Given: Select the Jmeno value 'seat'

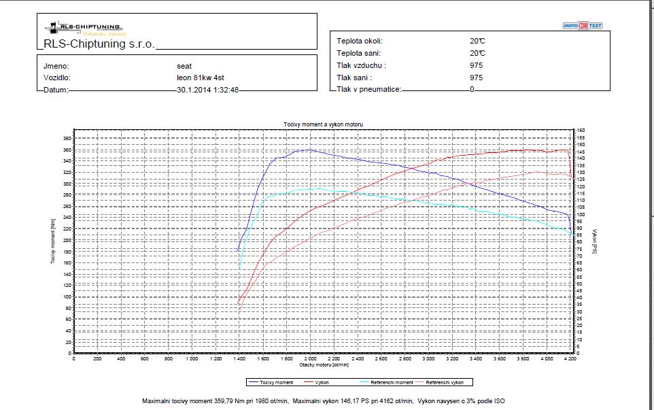Looking at the screenshot, I should [184, 67].
